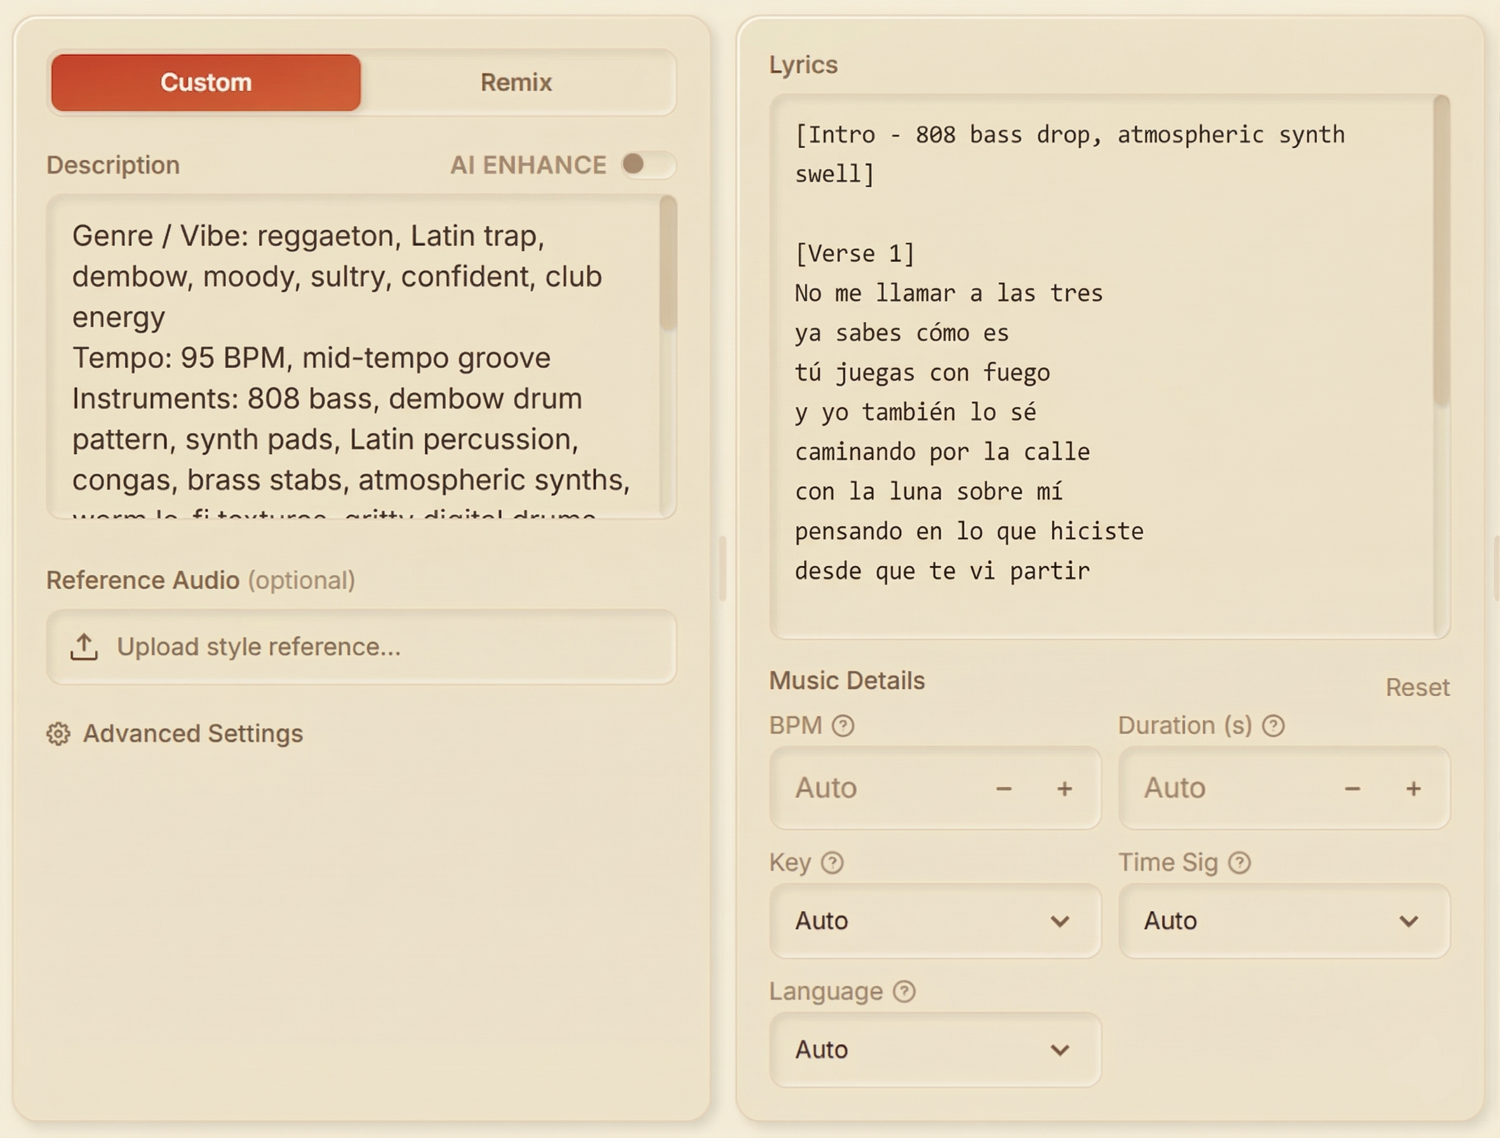Open the Time Sig dropdown
Image resolution: width=1500 pixels, height=1138 pixels.
point(1285,921)
